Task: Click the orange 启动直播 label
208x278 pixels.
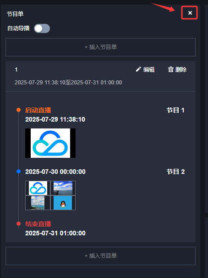Action: click(x=38, y=110)
